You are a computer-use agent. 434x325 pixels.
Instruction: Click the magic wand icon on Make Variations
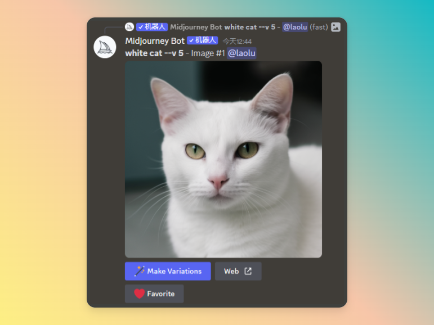pos(140,271)
